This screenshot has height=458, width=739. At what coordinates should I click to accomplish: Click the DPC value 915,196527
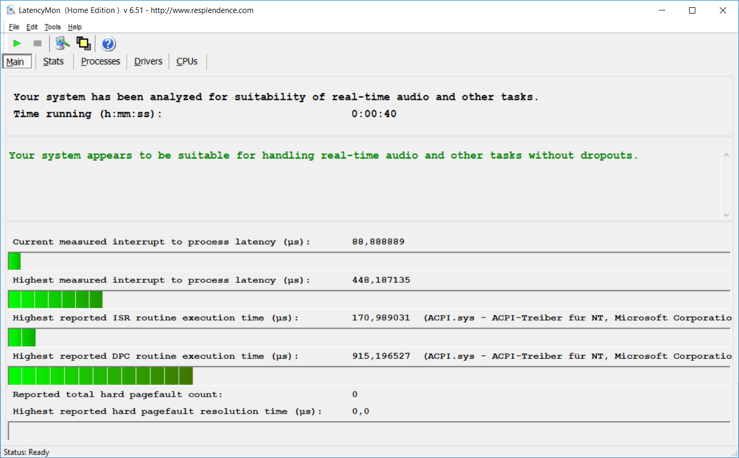381,357
